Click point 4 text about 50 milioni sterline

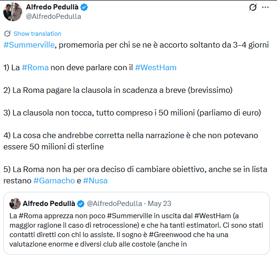(x=131, y=141)
